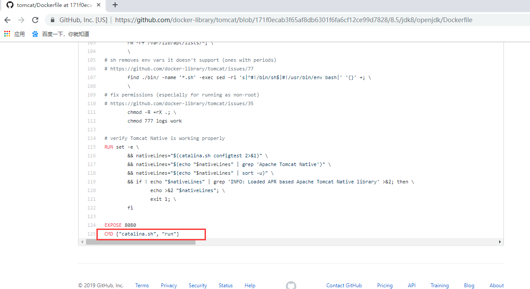
Task: Reload the page with refresh icon
Action: [x=36, y=20]
